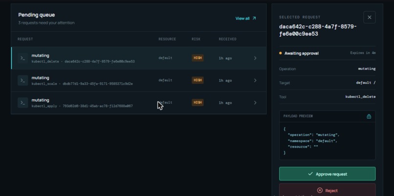This screenshot has height=196, width=394.
Task: Click terminal icon of kubectl_delete request
Action: (x=22, y=58)
